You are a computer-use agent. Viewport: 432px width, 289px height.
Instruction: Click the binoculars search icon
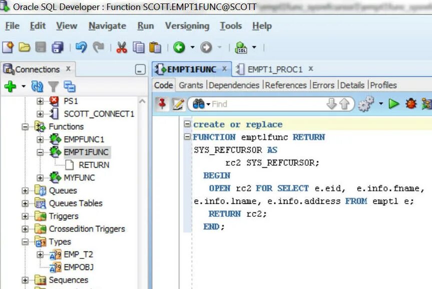click(198, 104)
